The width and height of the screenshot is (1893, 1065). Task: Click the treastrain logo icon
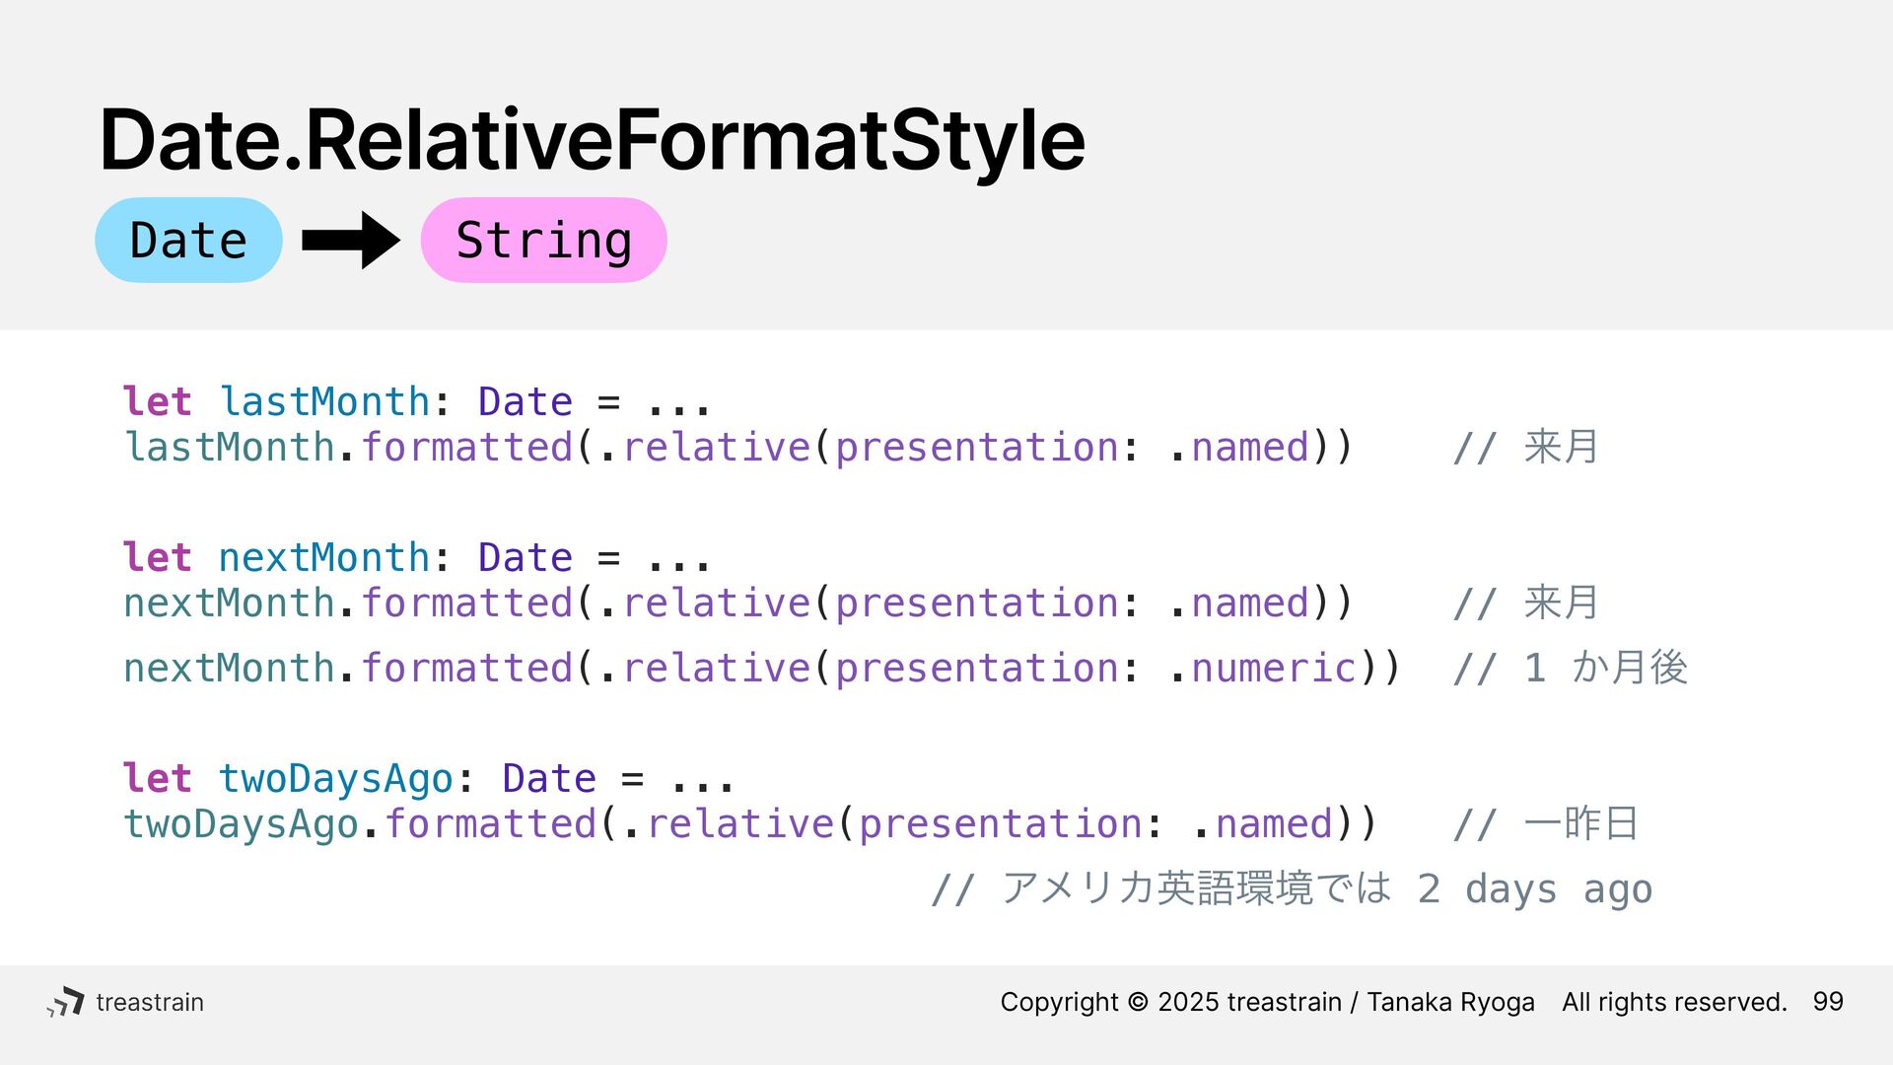[x=66, y=1002]
